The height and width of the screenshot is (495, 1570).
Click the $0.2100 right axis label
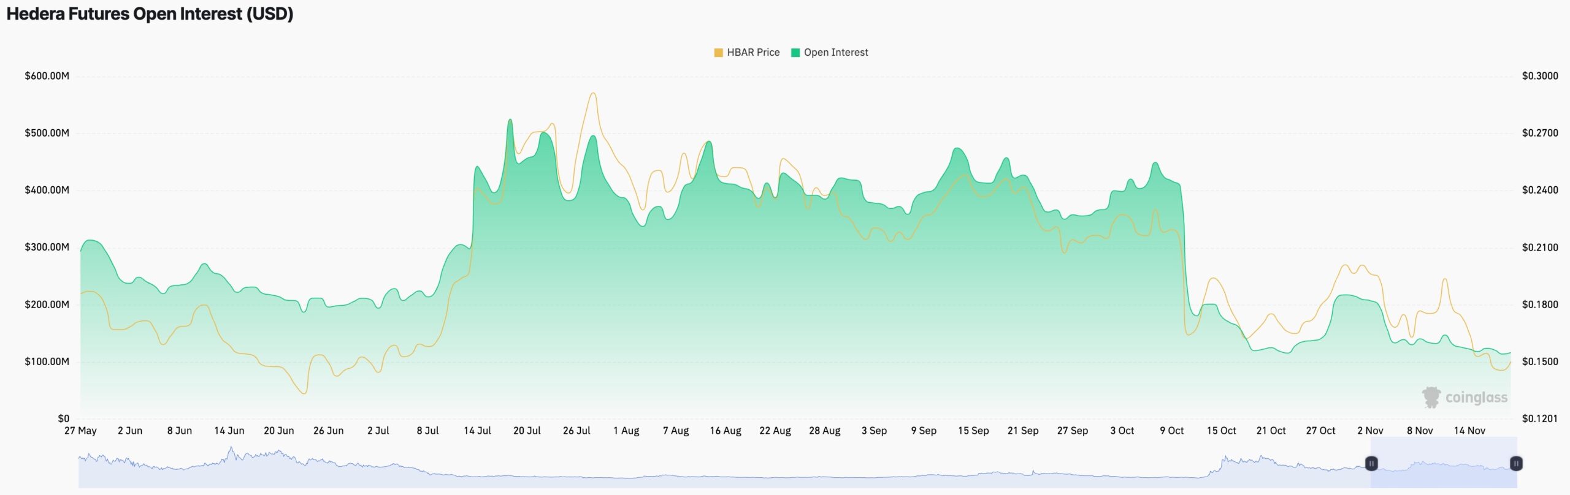point(1540,247)
